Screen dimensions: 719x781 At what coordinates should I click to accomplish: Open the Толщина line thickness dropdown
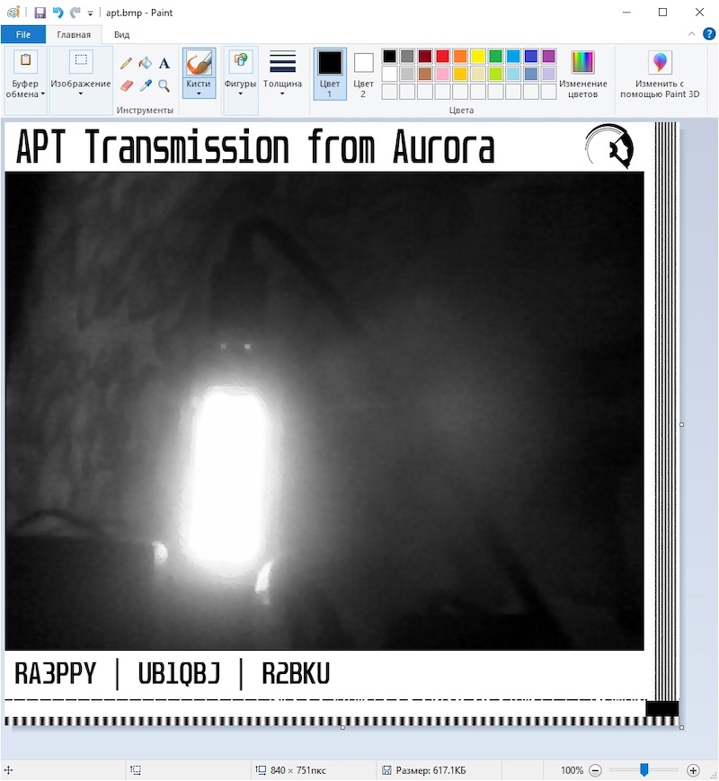click(282, 73)
